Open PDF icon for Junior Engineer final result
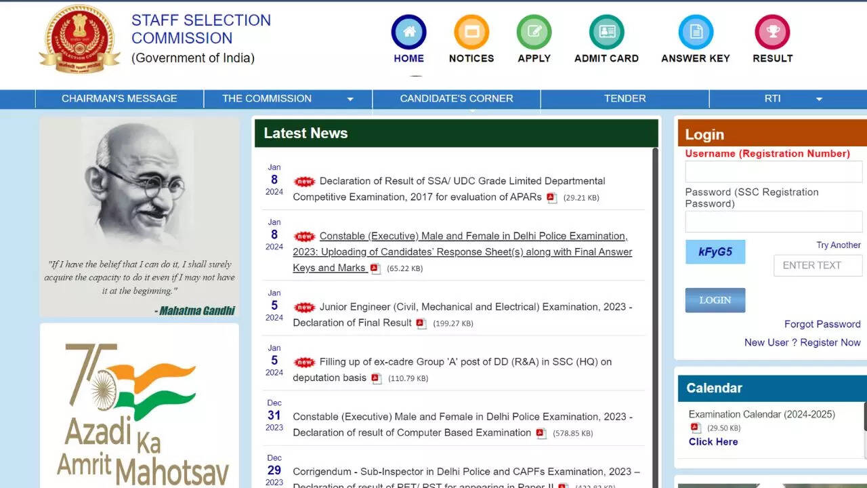Image resolution: width=867 pixels, height=488 pixels. coord(421,324)
